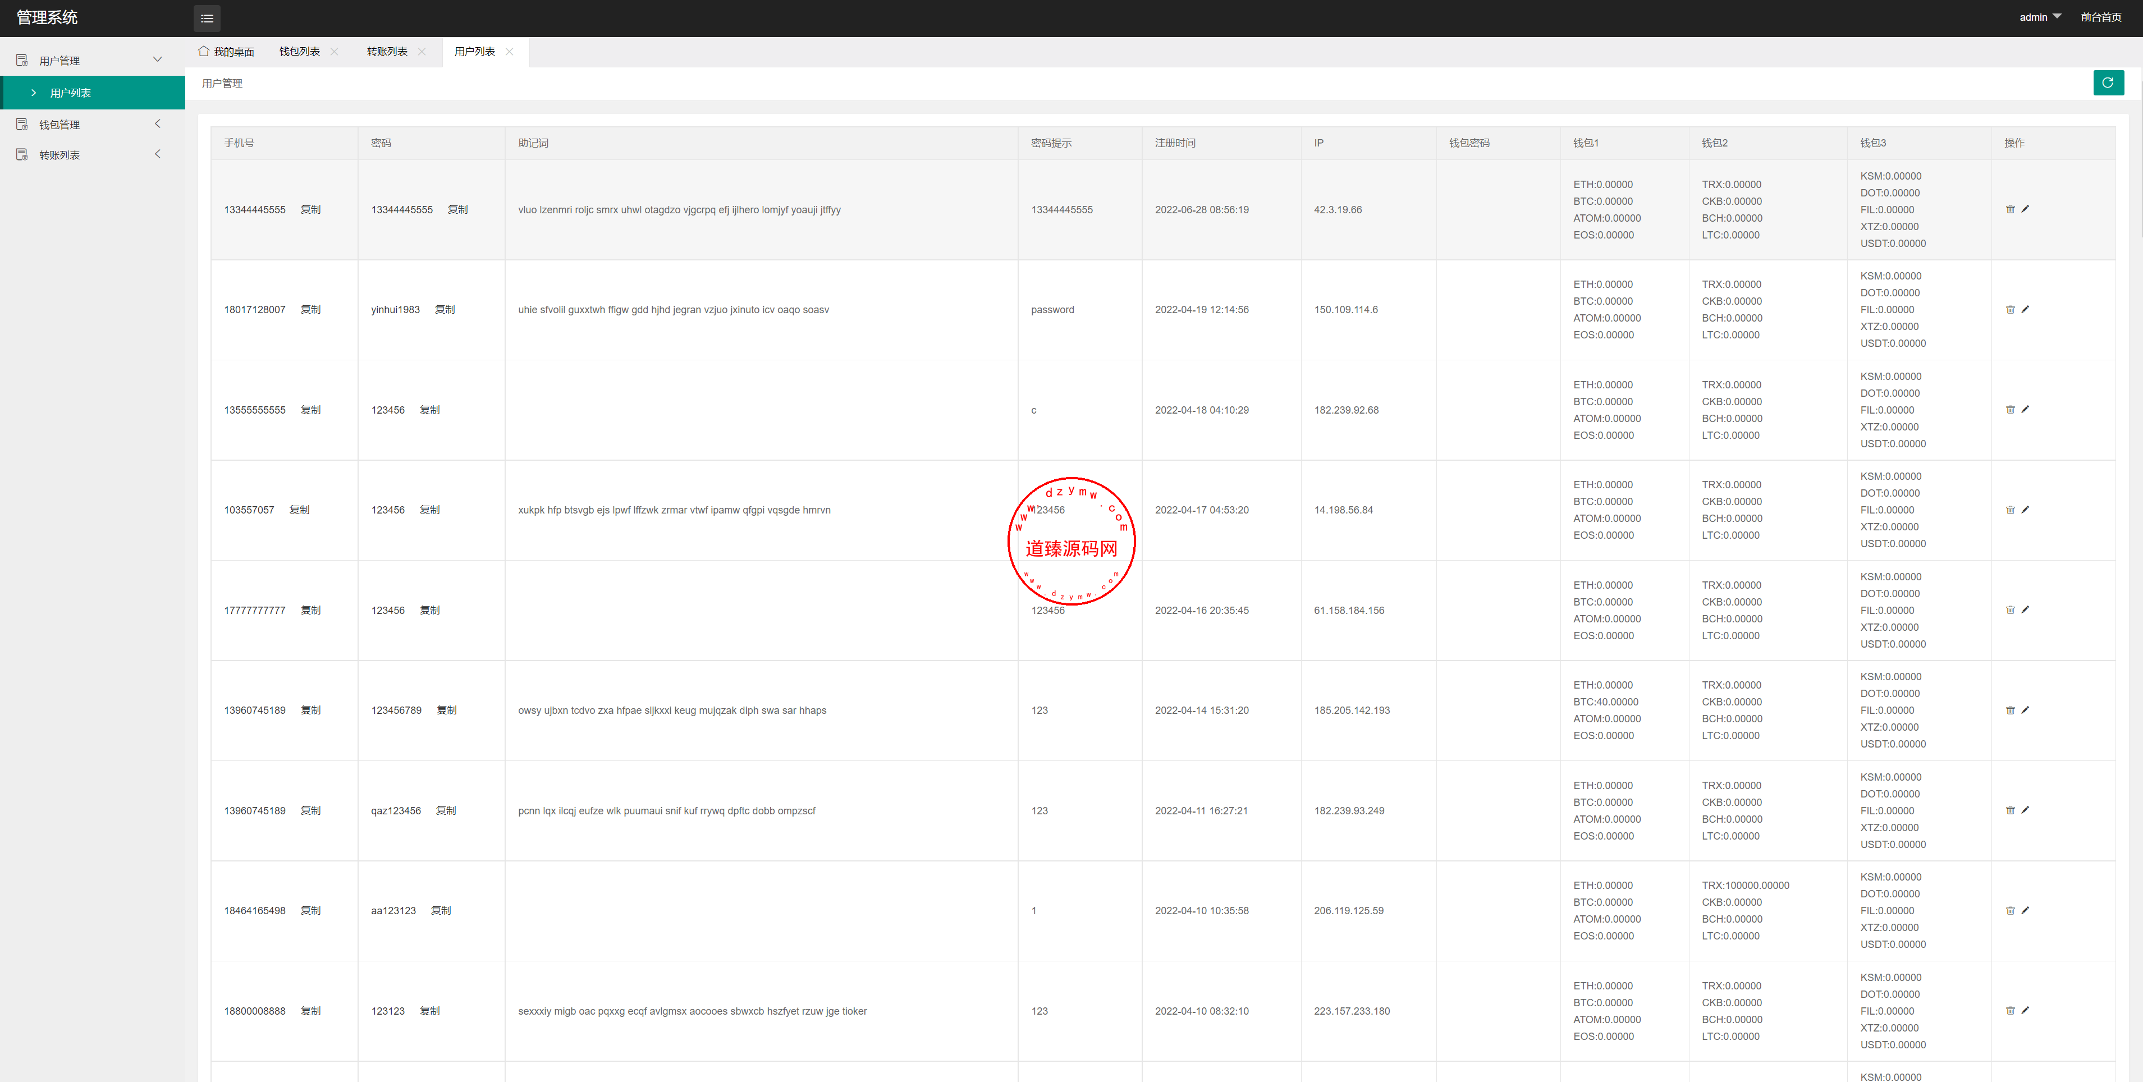The height and width of the screenshot is (1082, 2143).
Task: Open the admin account dropdown
Action: coord(2040,17)
